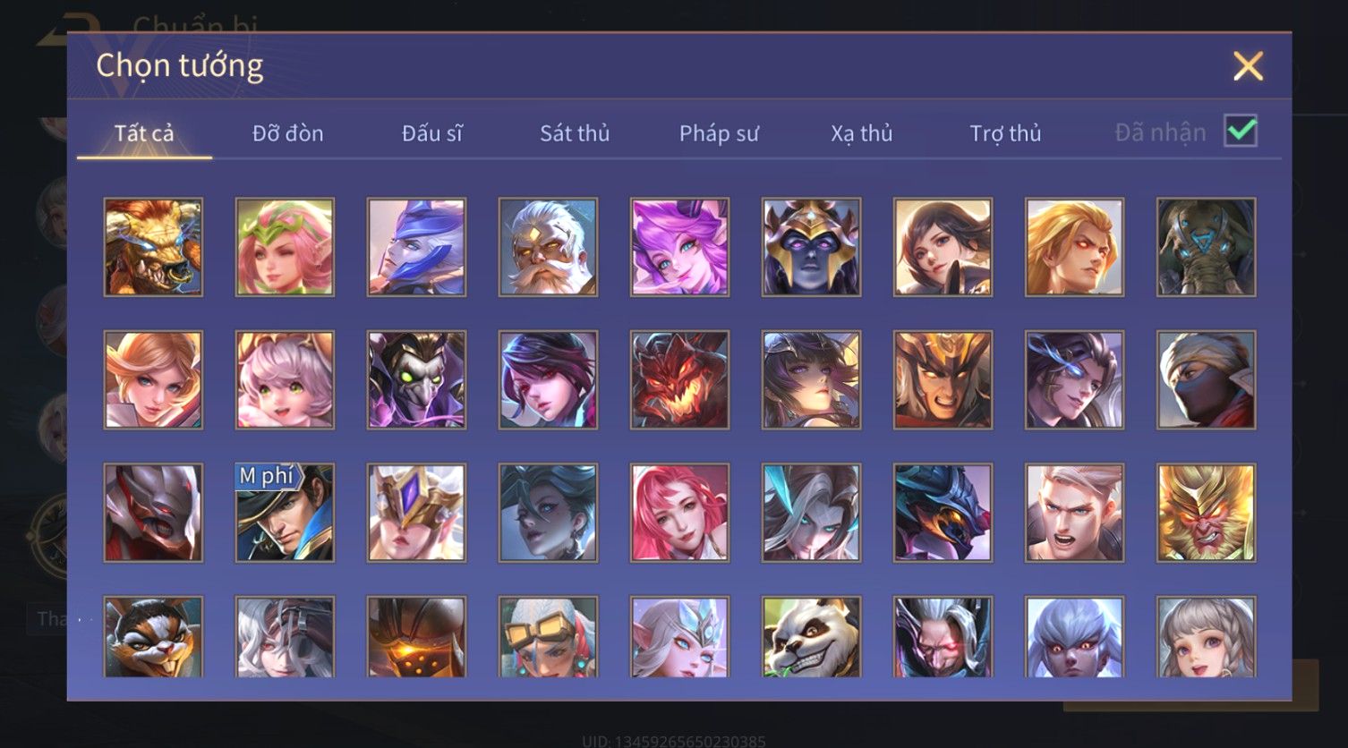Close the Chọn tướng dialog
The height and width of the screenshot is (748, 1348).
click(1248, 66)
